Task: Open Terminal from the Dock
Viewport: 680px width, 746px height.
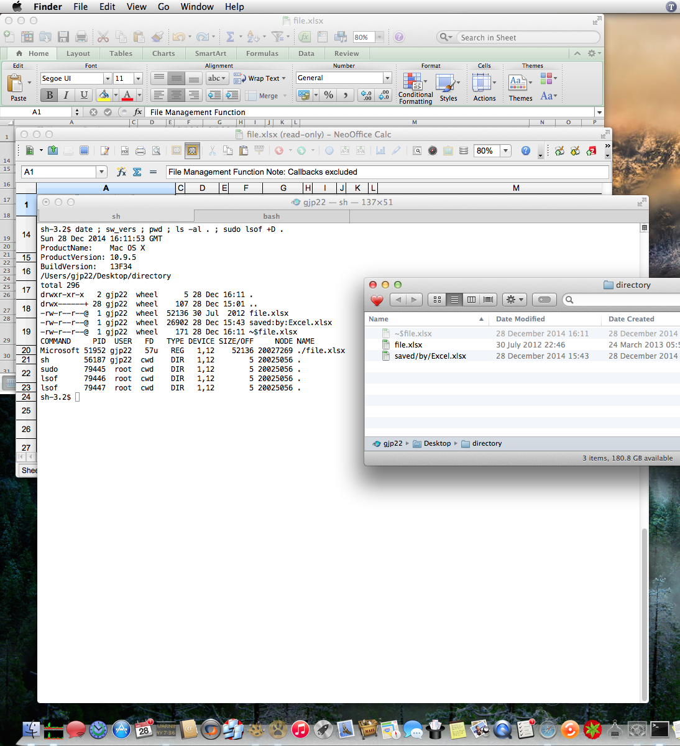Action: (x=659, y=729)
